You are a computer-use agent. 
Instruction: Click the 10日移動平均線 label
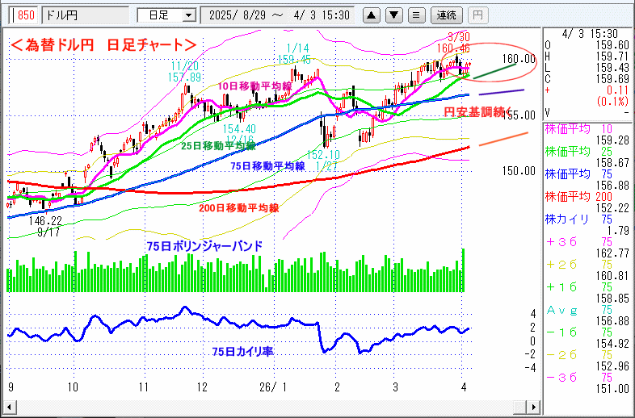pyautogui.click(x=254, y=86)
